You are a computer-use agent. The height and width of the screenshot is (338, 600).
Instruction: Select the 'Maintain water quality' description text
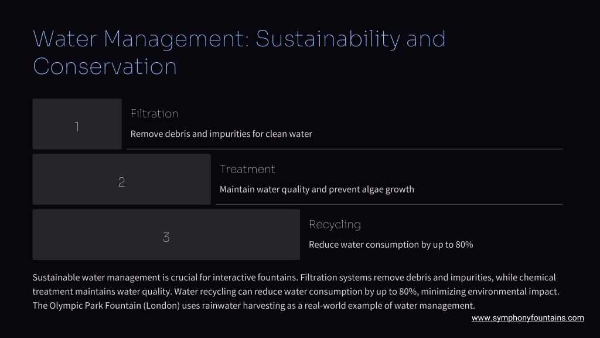click(x=317, y=190)
